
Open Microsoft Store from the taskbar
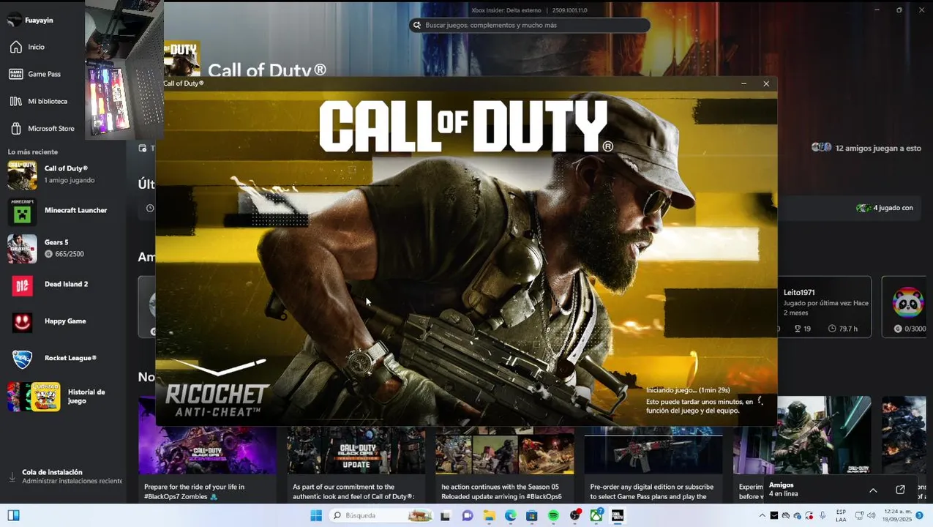531,515
